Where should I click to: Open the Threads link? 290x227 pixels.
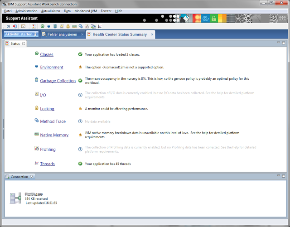point(47,164)
